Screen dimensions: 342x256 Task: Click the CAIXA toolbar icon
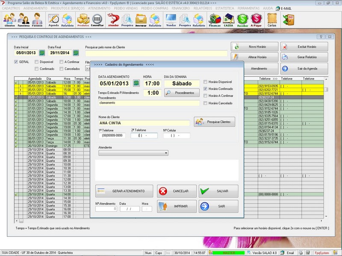coord(229,19)
